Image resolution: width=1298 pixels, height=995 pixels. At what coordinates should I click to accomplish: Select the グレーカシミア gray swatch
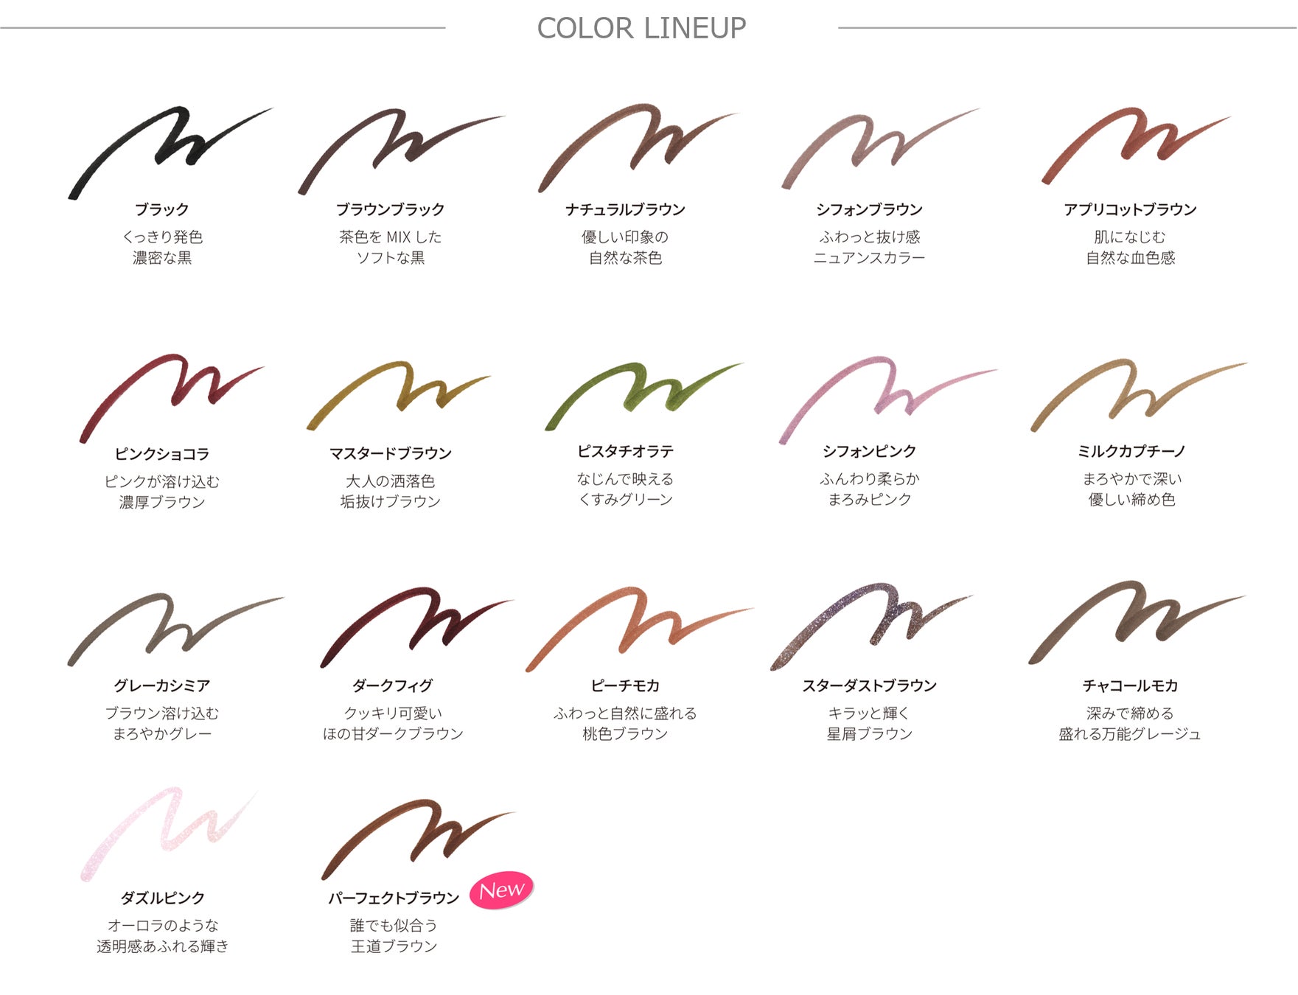click(x=175, y=630)
